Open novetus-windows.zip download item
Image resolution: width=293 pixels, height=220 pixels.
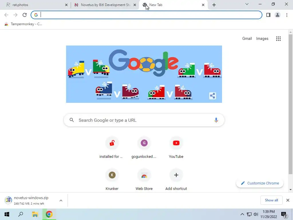[x=31, y=200]
